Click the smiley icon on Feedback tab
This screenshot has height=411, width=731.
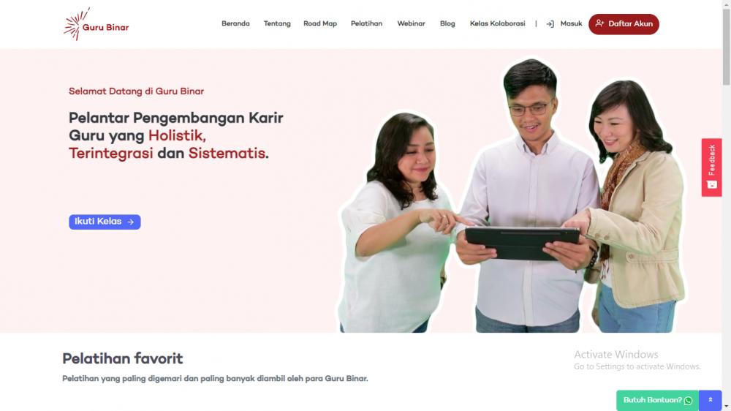[x=712, y=184]
